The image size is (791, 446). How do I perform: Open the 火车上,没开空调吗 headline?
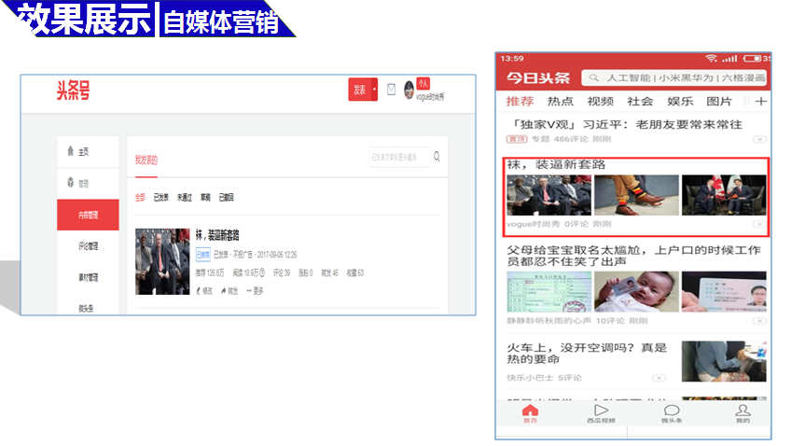pos(587,354)
